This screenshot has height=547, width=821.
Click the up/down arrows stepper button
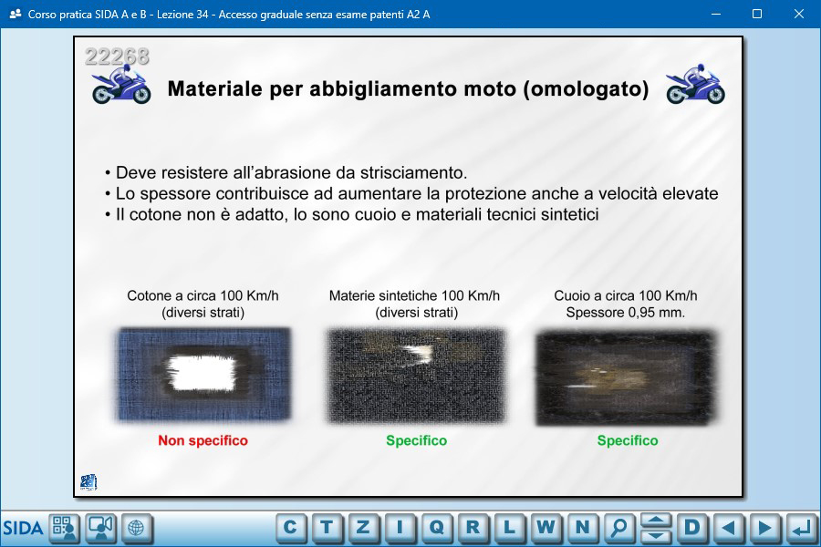pyautogui.click(x=655, y=527)
